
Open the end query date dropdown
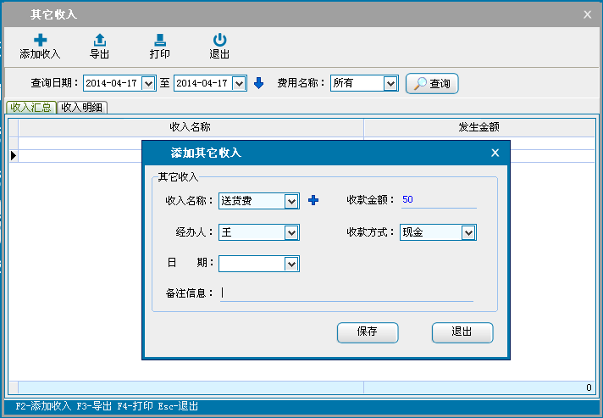[x=239, y=83]
